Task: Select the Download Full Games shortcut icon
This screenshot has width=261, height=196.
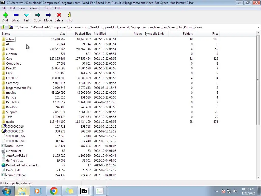Action: (4, 165)
